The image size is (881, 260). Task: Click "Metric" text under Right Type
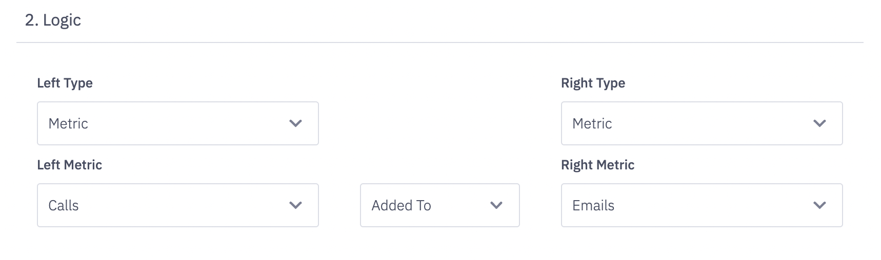(x=592, y=123)
